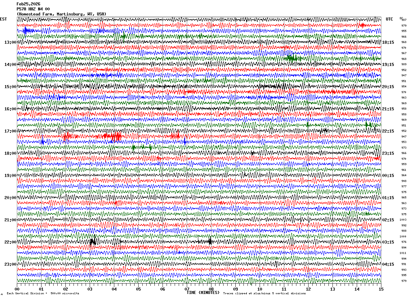Click the location text "Homestead Farm, Martinsburg, WV, USA"
Screen dimensions: 408x298
click(x=61, y=14)
